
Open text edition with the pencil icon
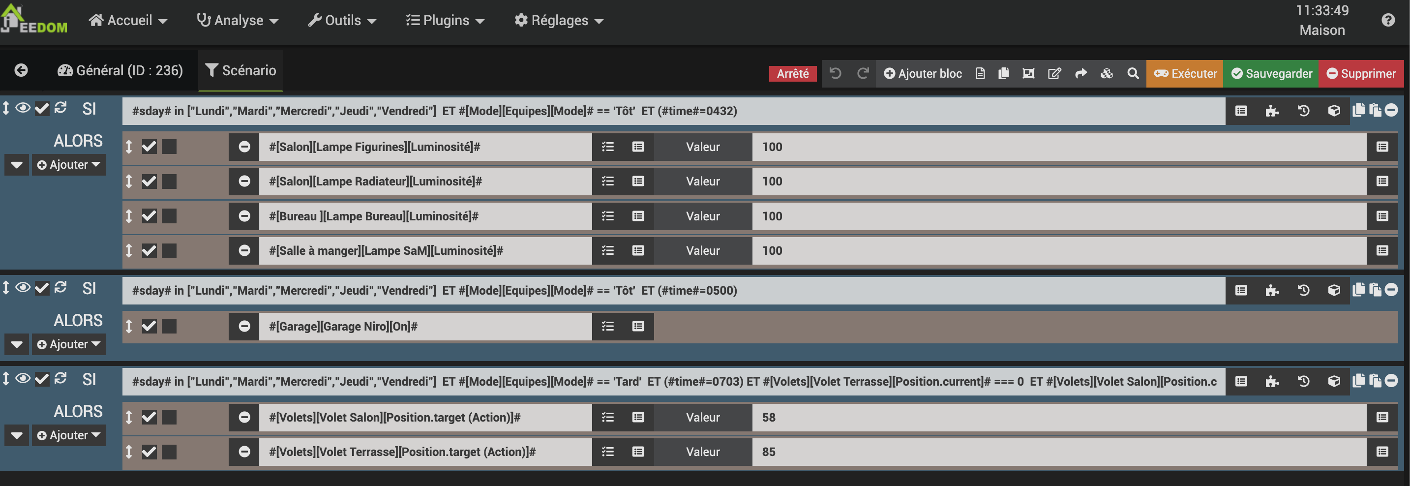1054,73
